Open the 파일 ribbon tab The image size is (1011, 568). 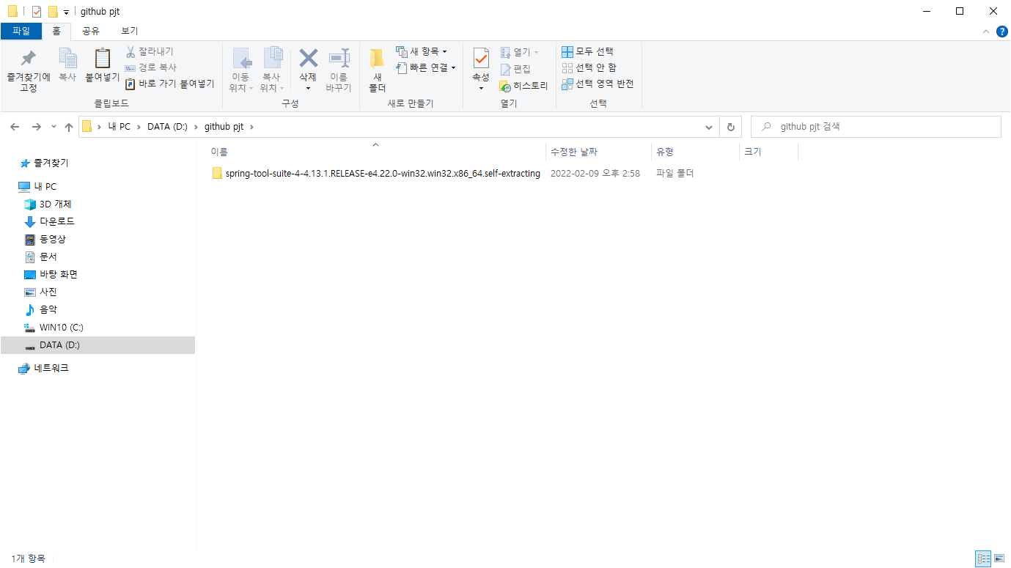[x=21, y=31]
